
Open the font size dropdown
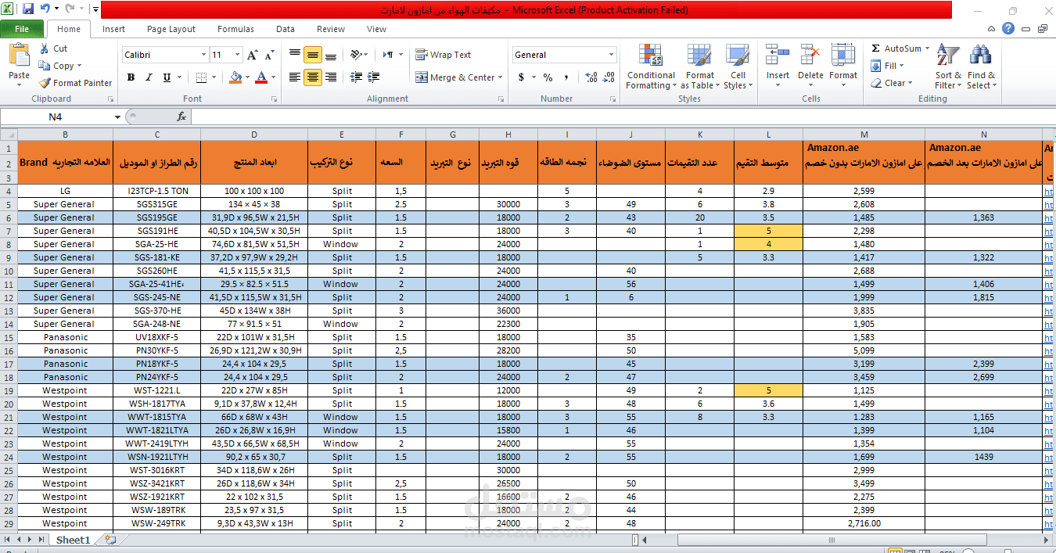238,55
